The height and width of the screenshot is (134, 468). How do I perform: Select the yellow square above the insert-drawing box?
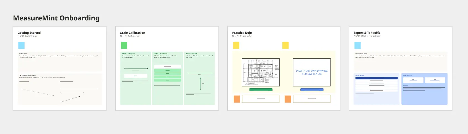(285, 45)
